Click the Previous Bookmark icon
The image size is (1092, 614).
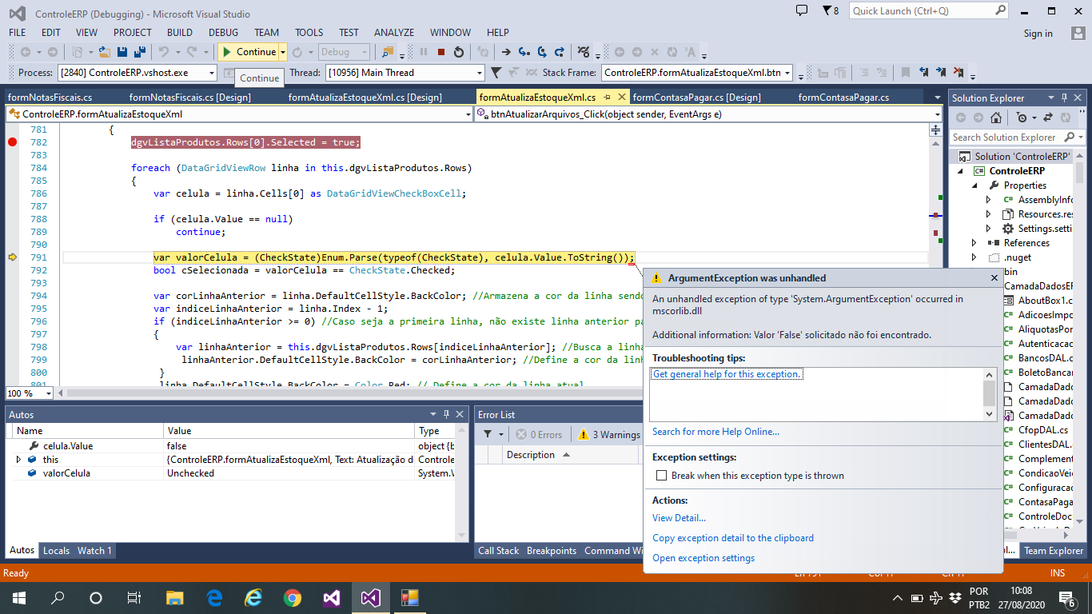pos(924,73)
